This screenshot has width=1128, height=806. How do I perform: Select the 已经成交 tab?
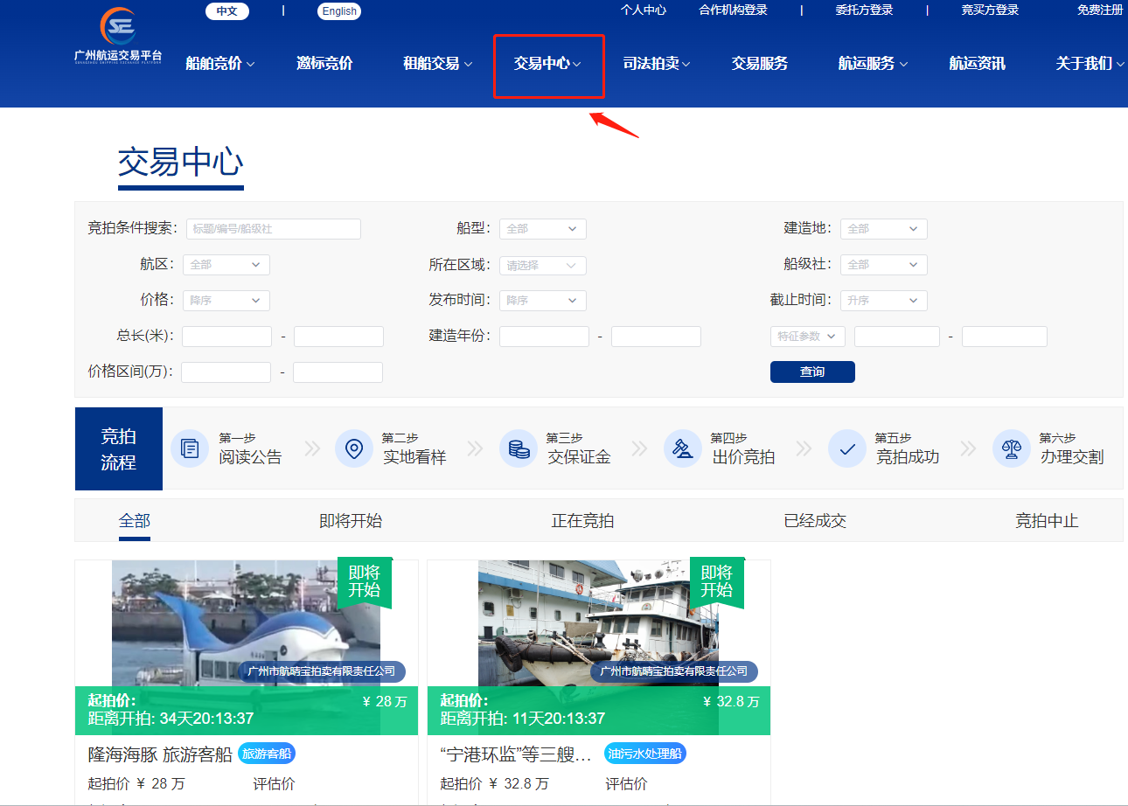[x=815, y=521]
